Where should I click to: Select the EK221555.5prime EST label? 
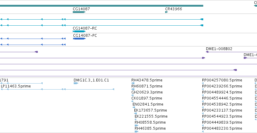(151, 116)
